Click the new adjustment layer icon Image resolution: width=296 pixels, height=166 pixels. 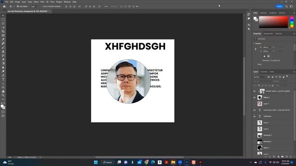278,157
